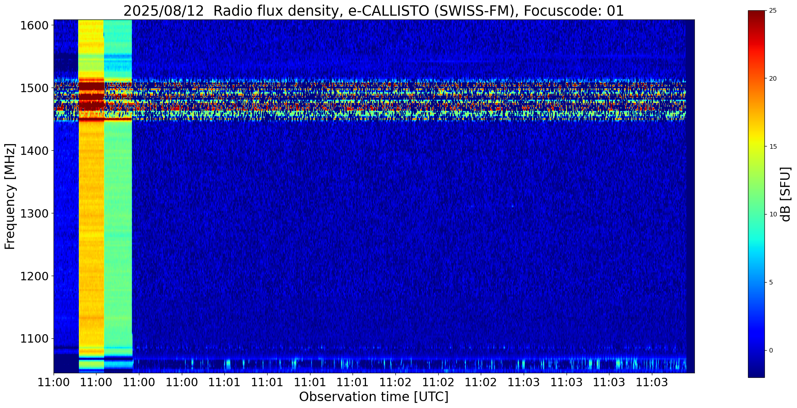Click the colorbar tick value 0
Viewport: 797px width, 408px height.
(771, 351)
